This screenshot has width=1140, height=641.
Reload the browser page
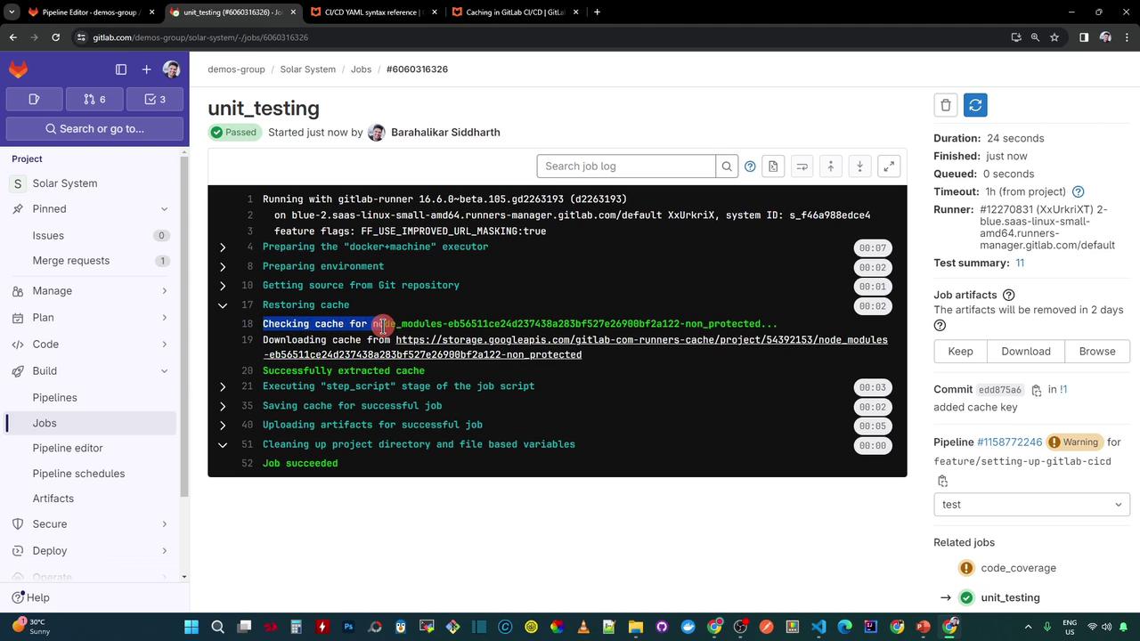(x=55, y=37)
